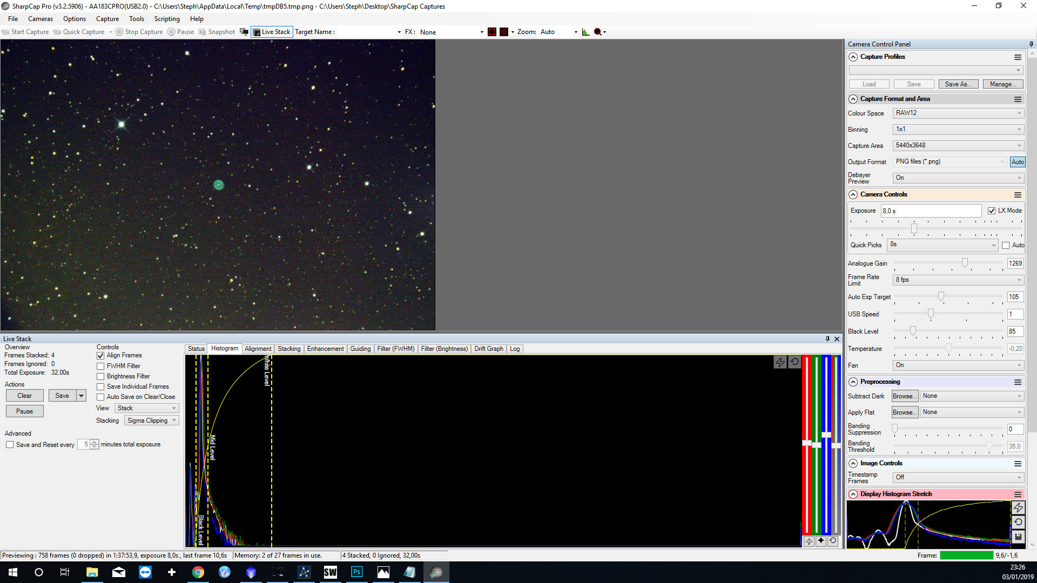The height and width of the screenshot is (583, 1037).
Task: Click the histogram icon in the toolbar
Action: pyautogui.click(x=585, y=32)
